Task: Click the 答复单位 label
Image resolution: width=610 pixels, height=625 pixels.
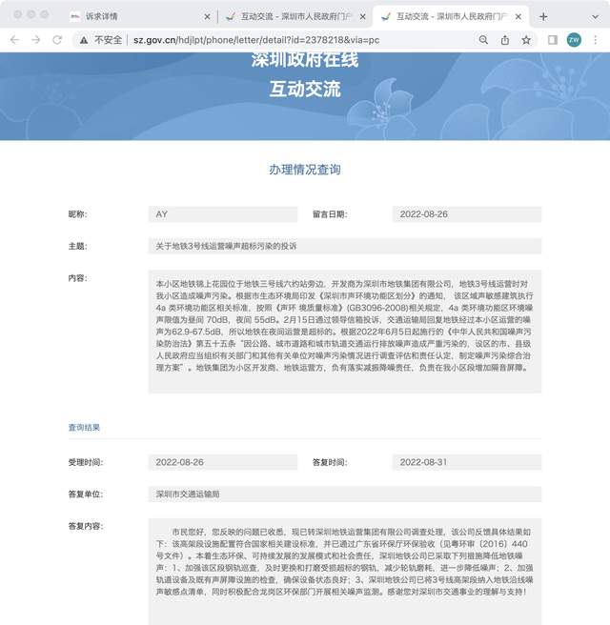Action: (x=86, y=494)
